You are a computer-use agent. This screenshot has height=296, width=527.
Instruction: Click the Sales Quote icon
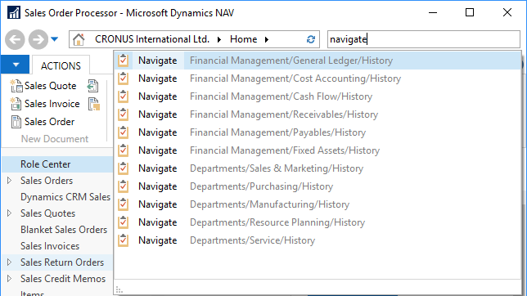(x=16, y=86)
